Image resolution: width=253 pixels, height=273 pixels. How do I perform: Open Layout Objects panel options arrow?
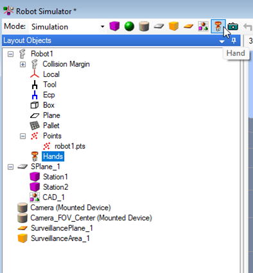point(222,41)
